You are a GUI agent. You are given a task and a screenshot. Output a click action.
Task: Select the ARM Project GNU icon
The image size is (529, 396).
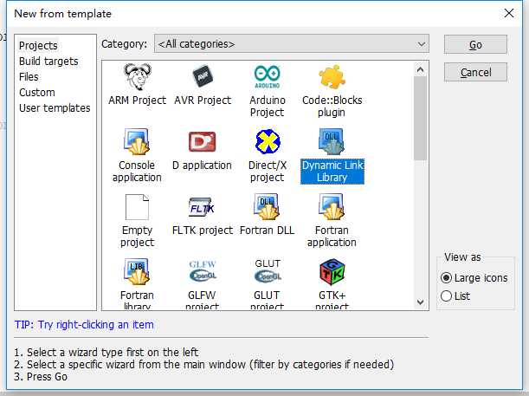click(x=138, y=76)
